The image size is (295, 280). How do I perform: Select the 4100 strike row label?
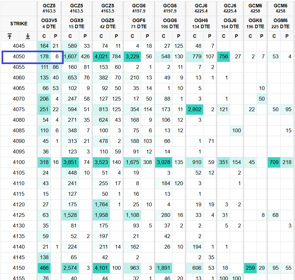click(19, 162)
